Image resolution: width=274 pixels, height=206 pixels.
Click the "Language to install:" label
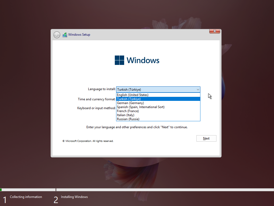102,89
